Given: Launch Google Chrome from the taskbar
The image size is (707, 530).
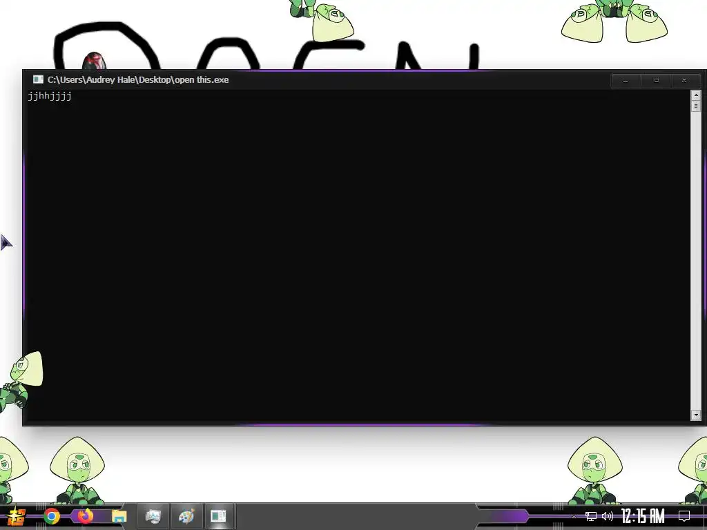Looking at the screenshot, I should (x=52, y=516).
